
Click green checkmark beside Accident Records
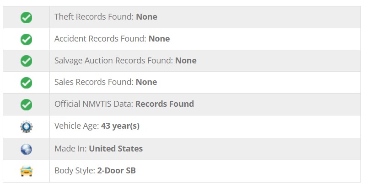point(26,39)
